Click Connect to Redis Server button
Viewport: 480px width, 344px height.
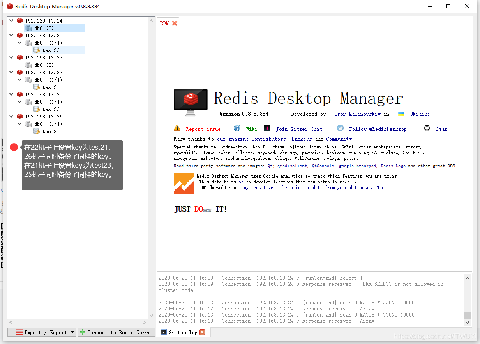(116, 332)
